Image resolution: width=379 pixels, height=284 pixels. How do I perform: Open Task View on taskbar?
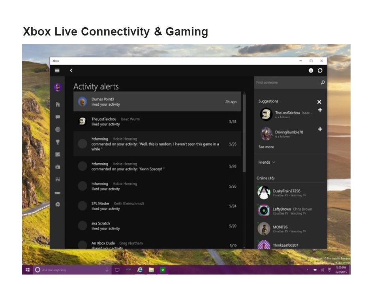tap(117, 270)
